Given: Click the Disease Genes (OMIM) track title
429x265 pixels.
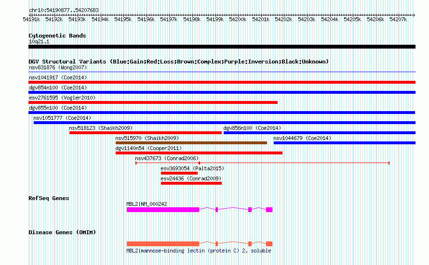Looking at the screenshot, I should [62, 232].
